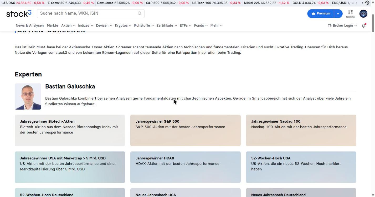Expand the Aktien menu
Image resolution: width=375 pixels, height=197 pixels.
[68, 25]
